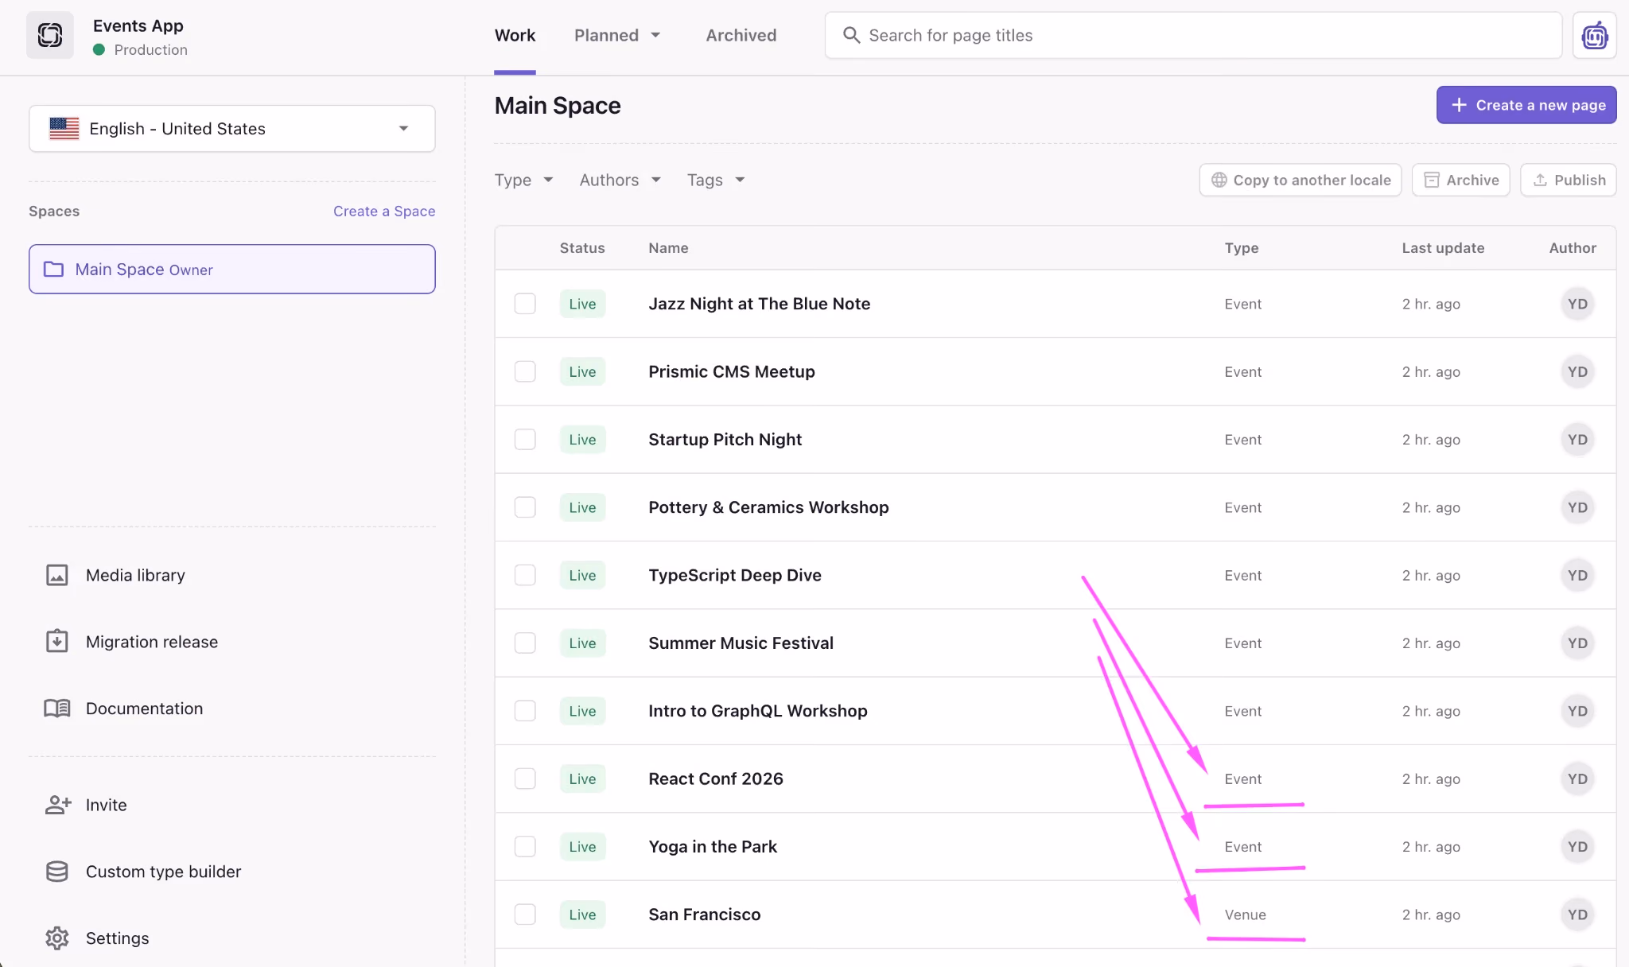Viewport: 1629px width, 967px height.
Task: Open Custom type builder from sidebar
Action: coord(163,872)
